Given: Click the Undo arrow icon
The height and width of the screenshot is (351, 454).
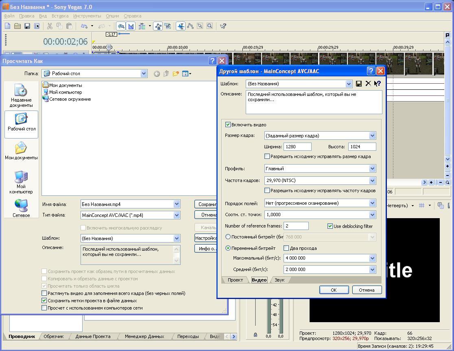Looking at the screenshot, I should [84, 26].
